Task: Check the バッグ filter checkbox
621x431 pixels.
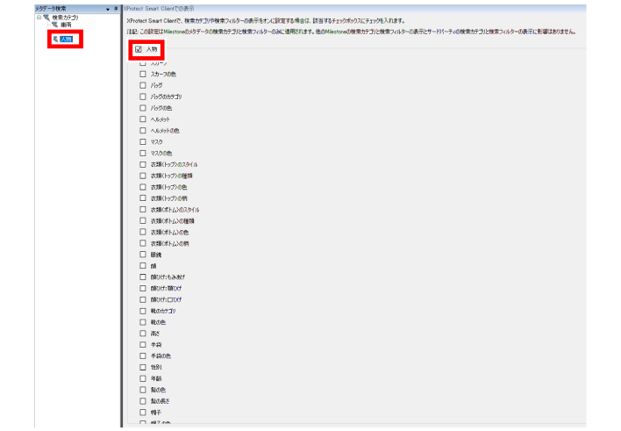Action: pyautogui.click(x=143, y=85)
